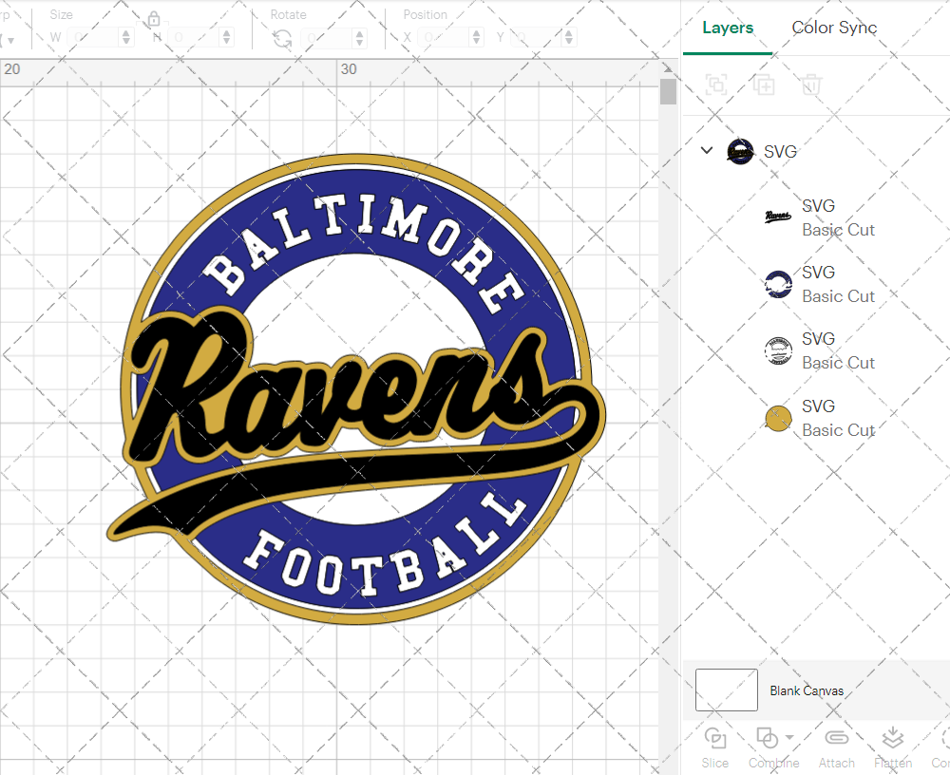The image size is (950, 775).
Task: Click the Blank Canvas white swatch
Action: (x=726, y=690)
